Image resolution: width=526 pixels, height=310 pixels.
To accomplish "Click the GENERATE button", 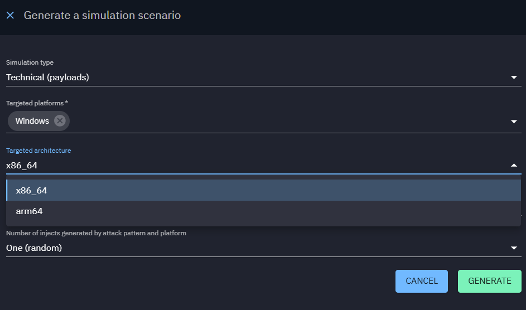I will 489,281.
